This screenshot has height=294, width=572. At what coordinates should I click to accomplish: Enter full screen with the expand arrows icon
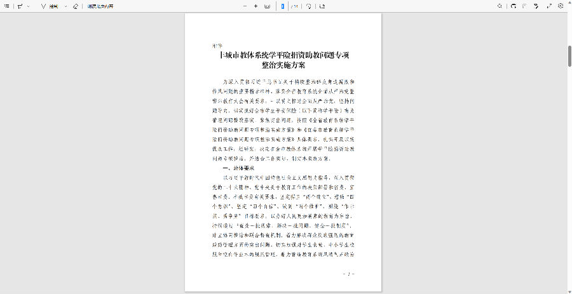point(549,6)
